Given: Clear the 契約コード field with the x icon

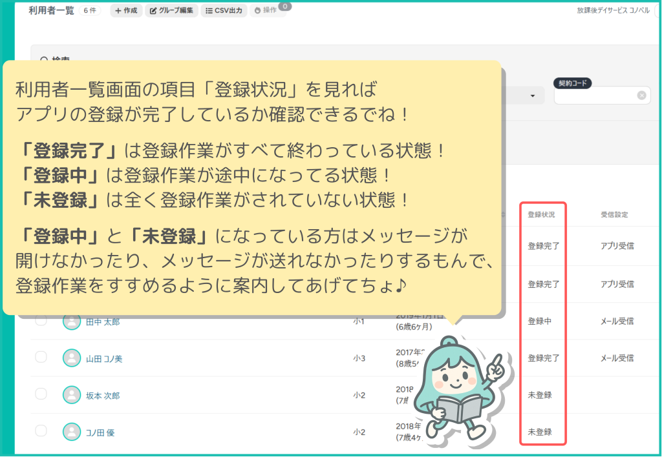Looking at the screenshot, I should [641, 96].
